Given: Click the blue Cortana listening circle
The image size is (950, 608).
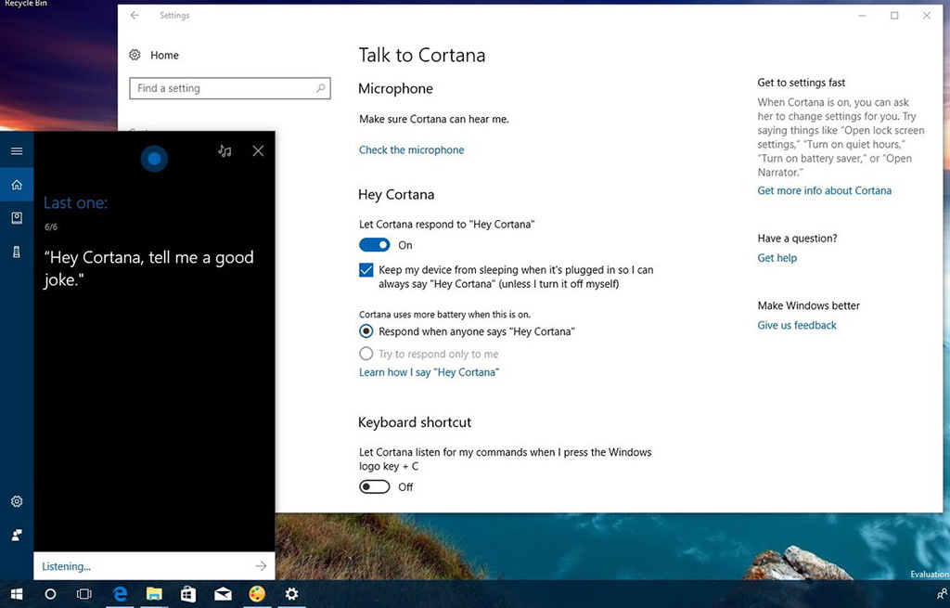Looking at the screenshot, I should tap(154, 159).
